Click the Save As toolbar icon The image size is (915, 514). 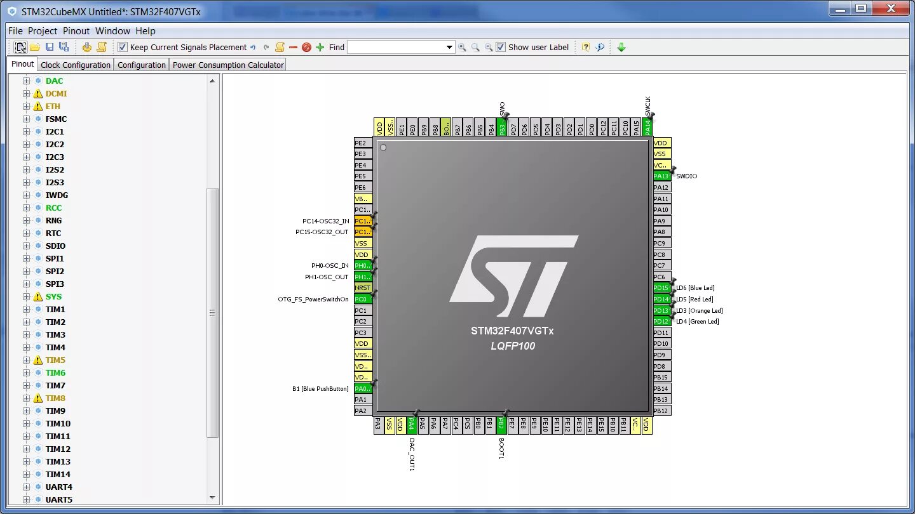pos(64,47)
